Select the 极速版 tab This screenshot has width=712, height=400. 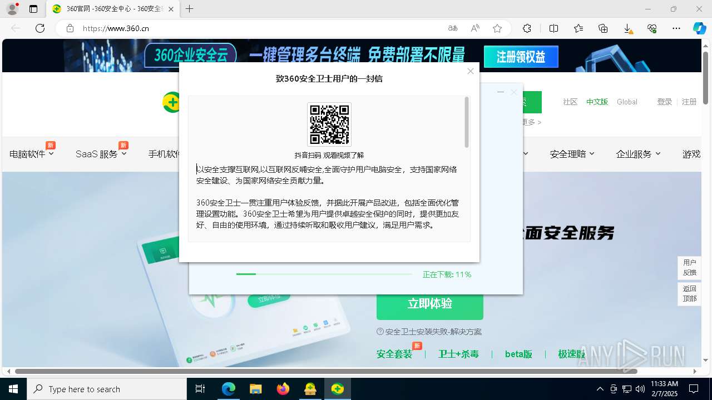(x=572, y=354)
